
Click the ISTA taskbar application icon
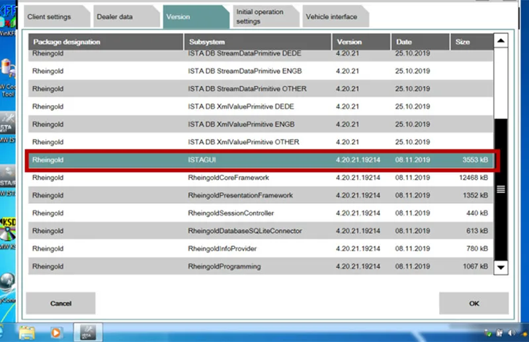pos(88,332)
